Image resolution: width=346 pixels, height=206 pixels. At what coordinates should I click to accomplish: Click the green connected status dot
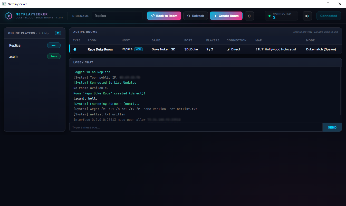point(269,16)
